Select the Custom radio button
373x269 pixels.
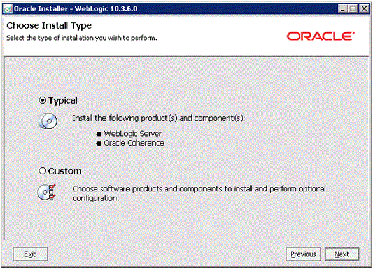coord(43,170)
